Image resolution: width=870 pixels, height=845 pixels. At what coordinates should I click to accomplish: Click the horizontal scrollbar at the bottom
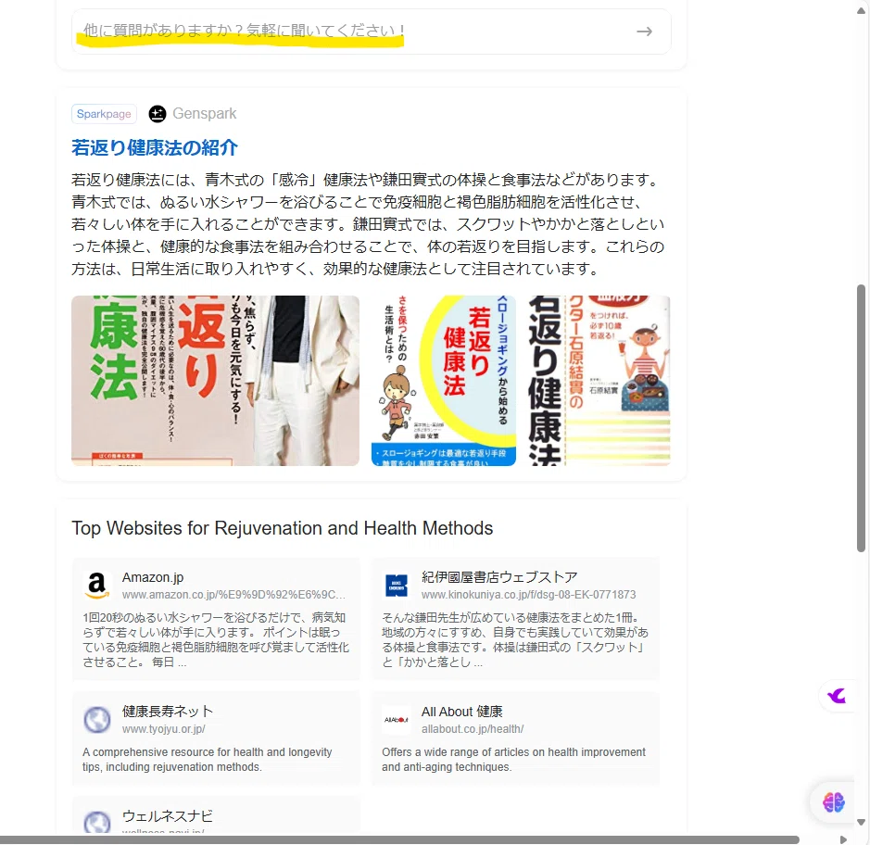(x=399, y=839)
